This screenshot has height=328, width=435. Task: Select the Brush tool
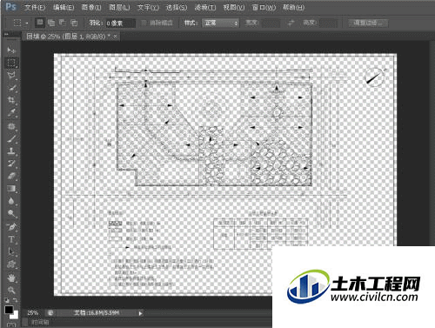point(11,138)
